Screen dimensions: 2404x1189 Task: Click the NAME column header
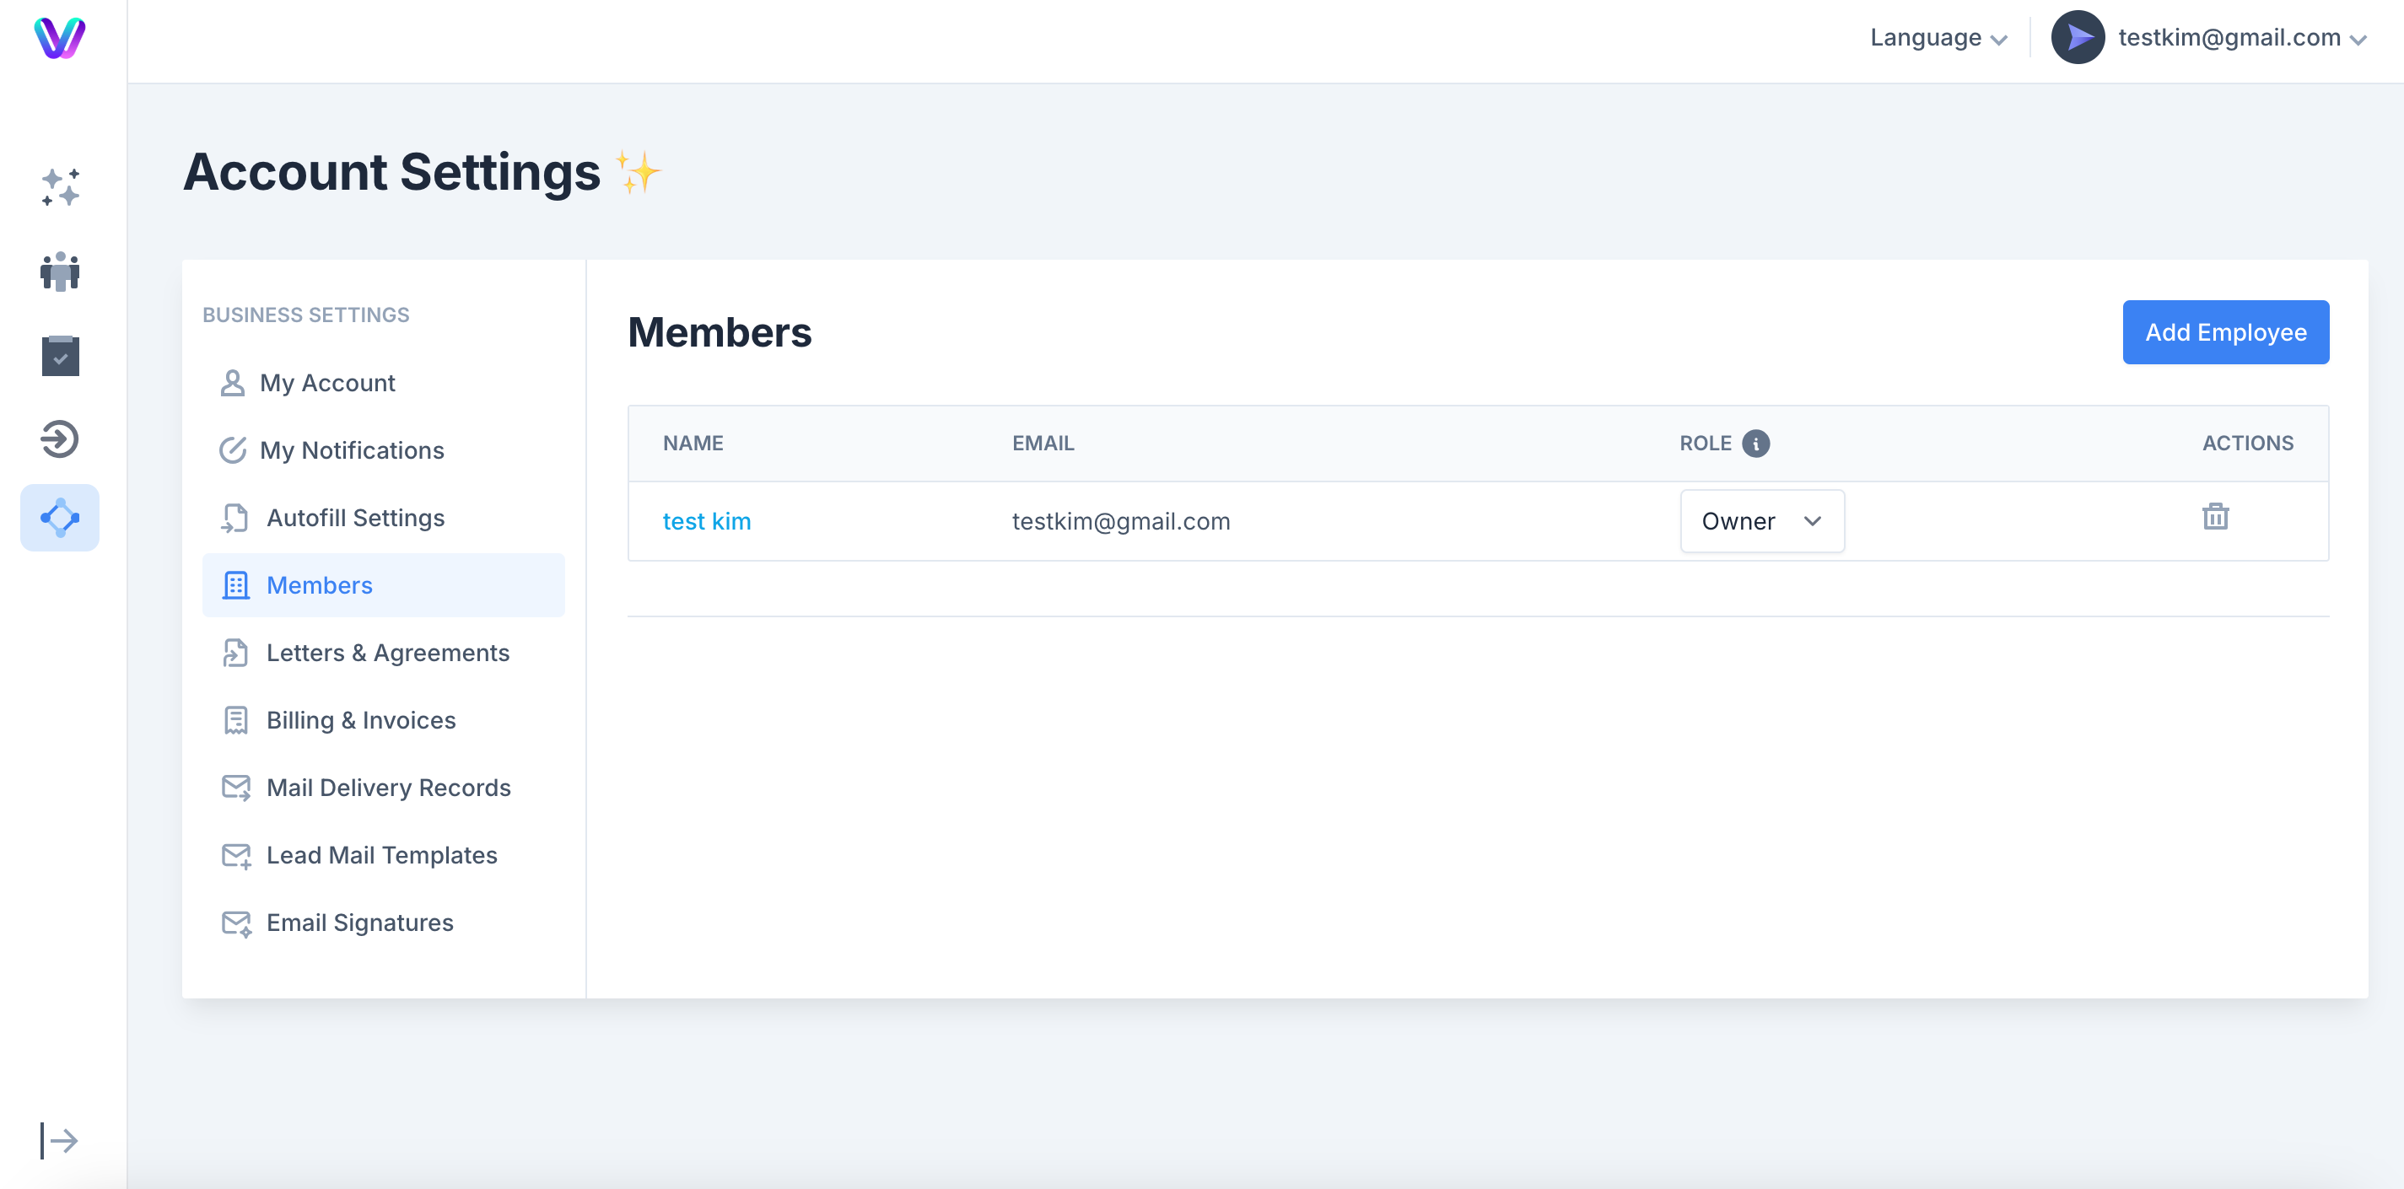[x=693, y=444]
